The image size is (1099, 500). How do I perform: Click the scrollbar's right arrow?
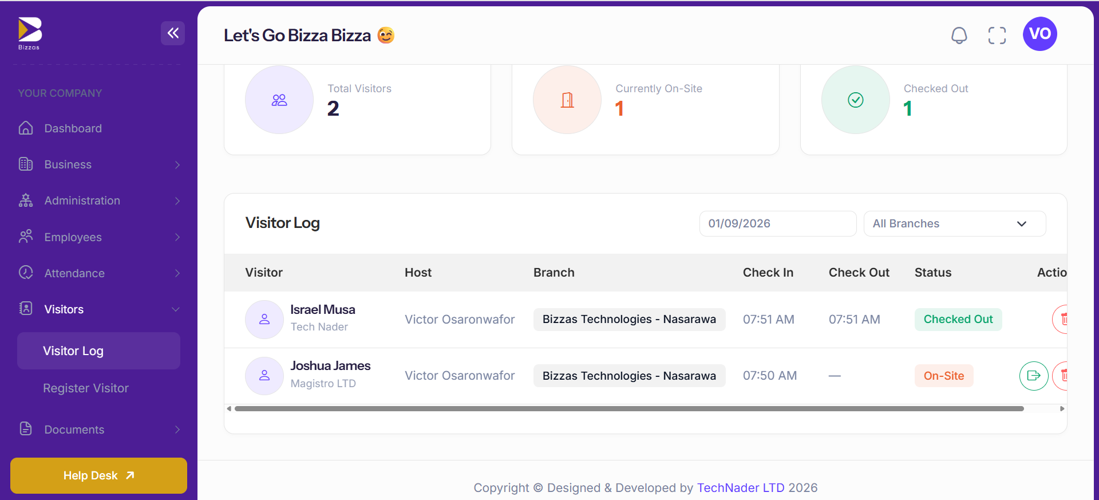click(x=1062, y=409)
